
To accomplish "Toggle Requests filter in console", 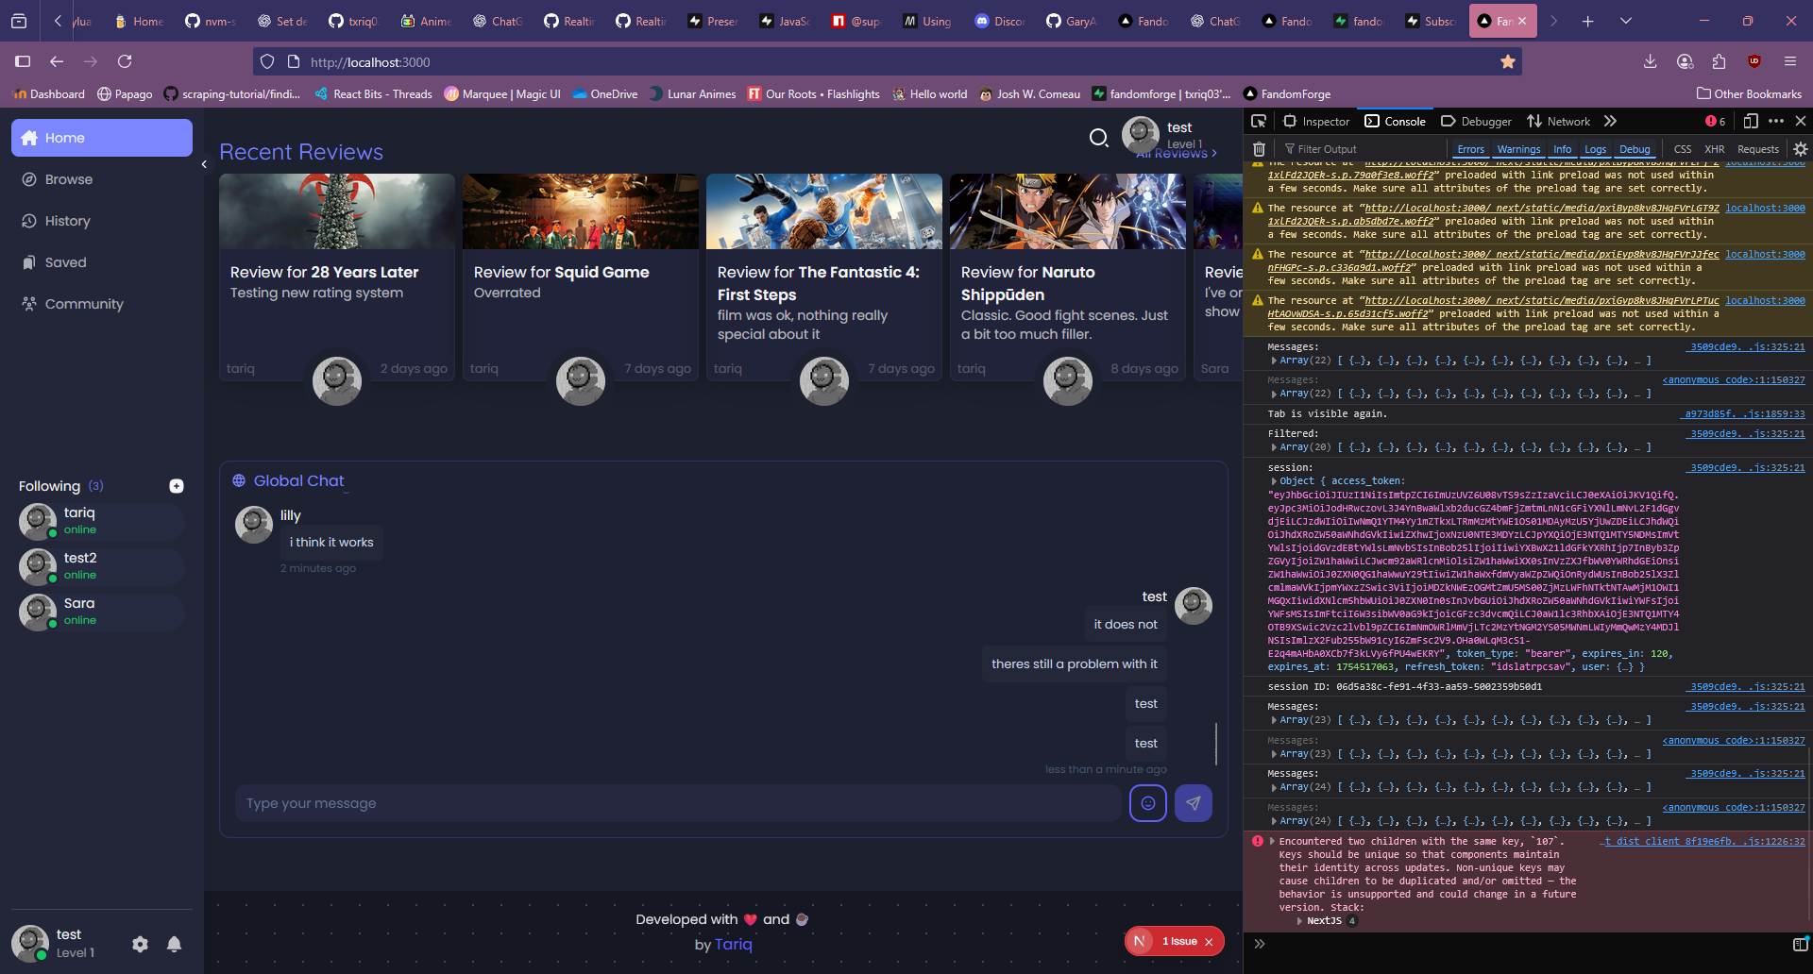I will pyautogui.click(x=1758, y=149).
